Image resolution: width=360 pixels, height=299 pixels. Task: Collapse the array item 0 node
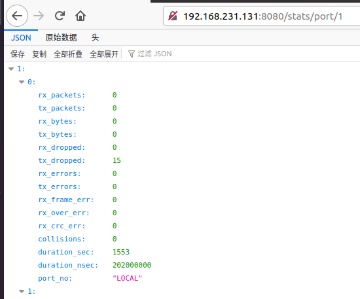pos(22,82)
